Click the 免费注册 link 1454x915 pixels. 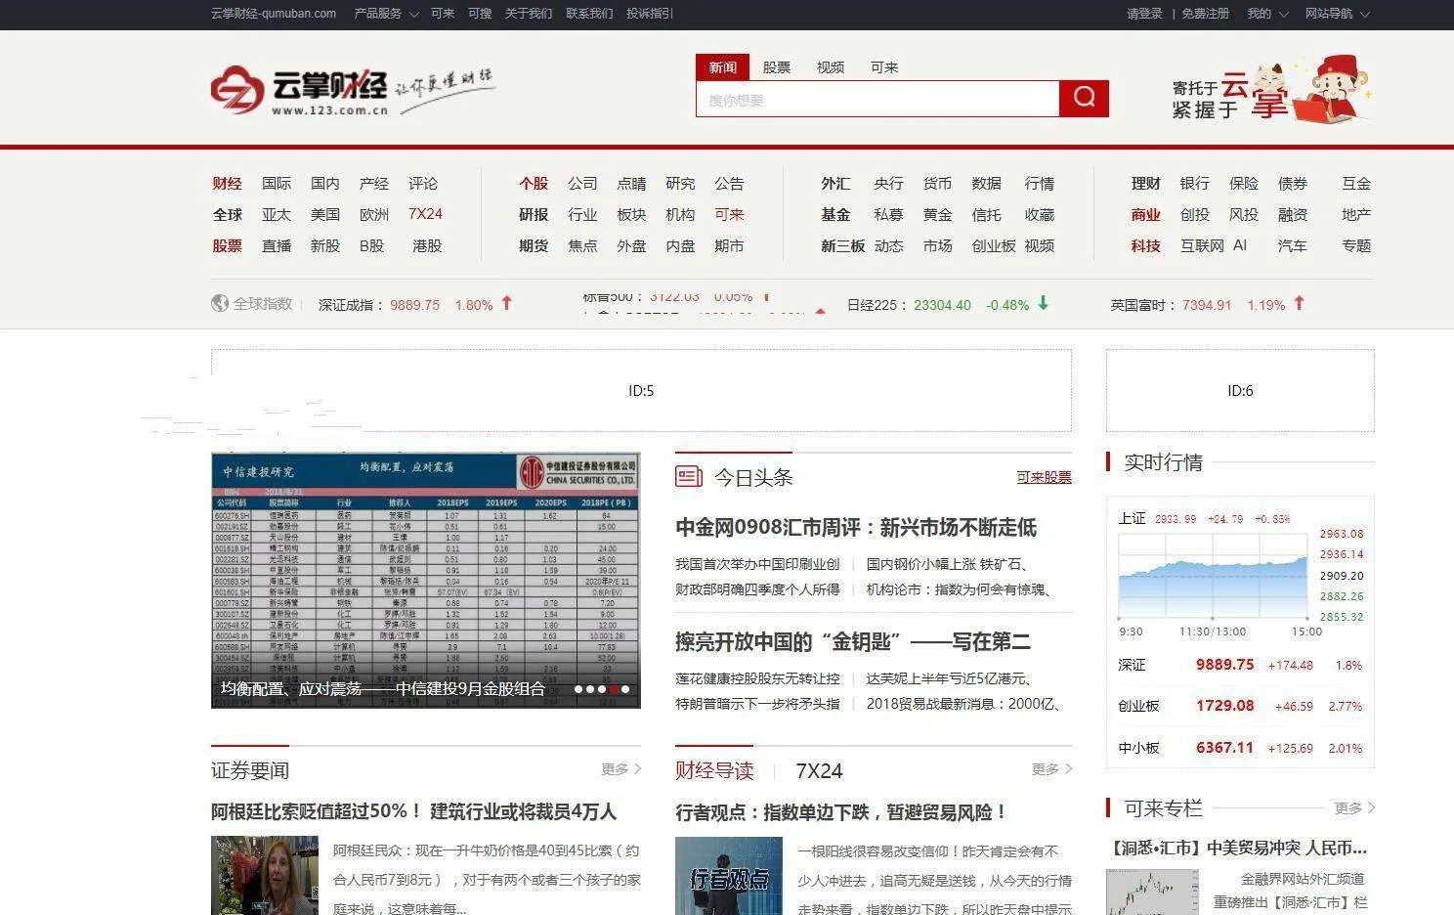coord(1205,14)
